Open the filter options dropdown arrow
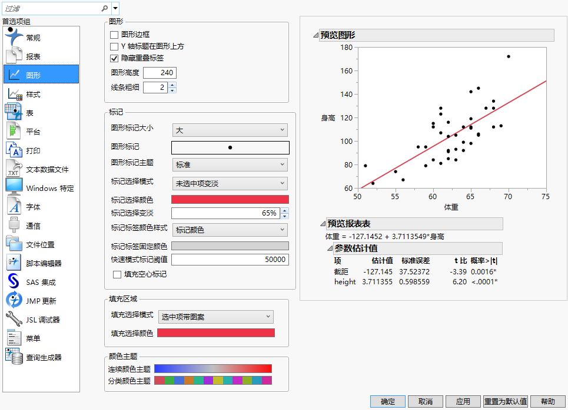This screenshot has height=410, width=568. pos(115,8)
